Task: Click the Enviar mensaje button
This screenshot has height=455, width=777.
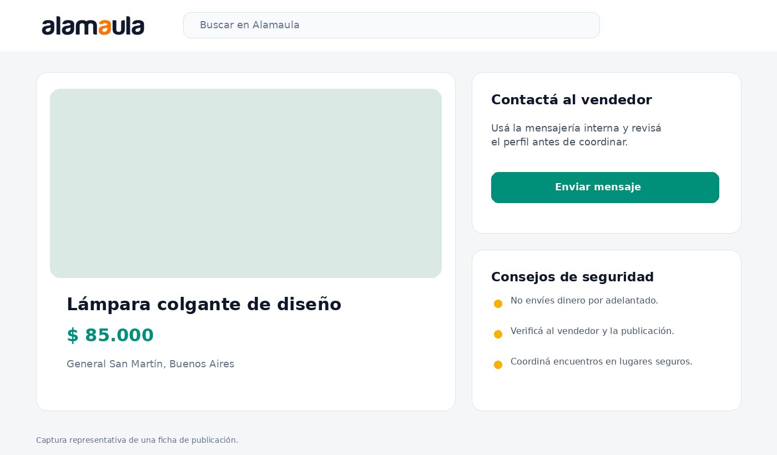Action: 605,188
